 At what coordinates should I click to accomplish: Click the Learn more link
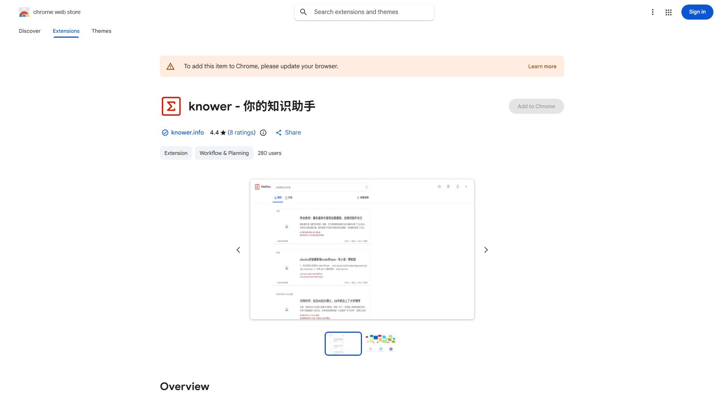[542, 66]
